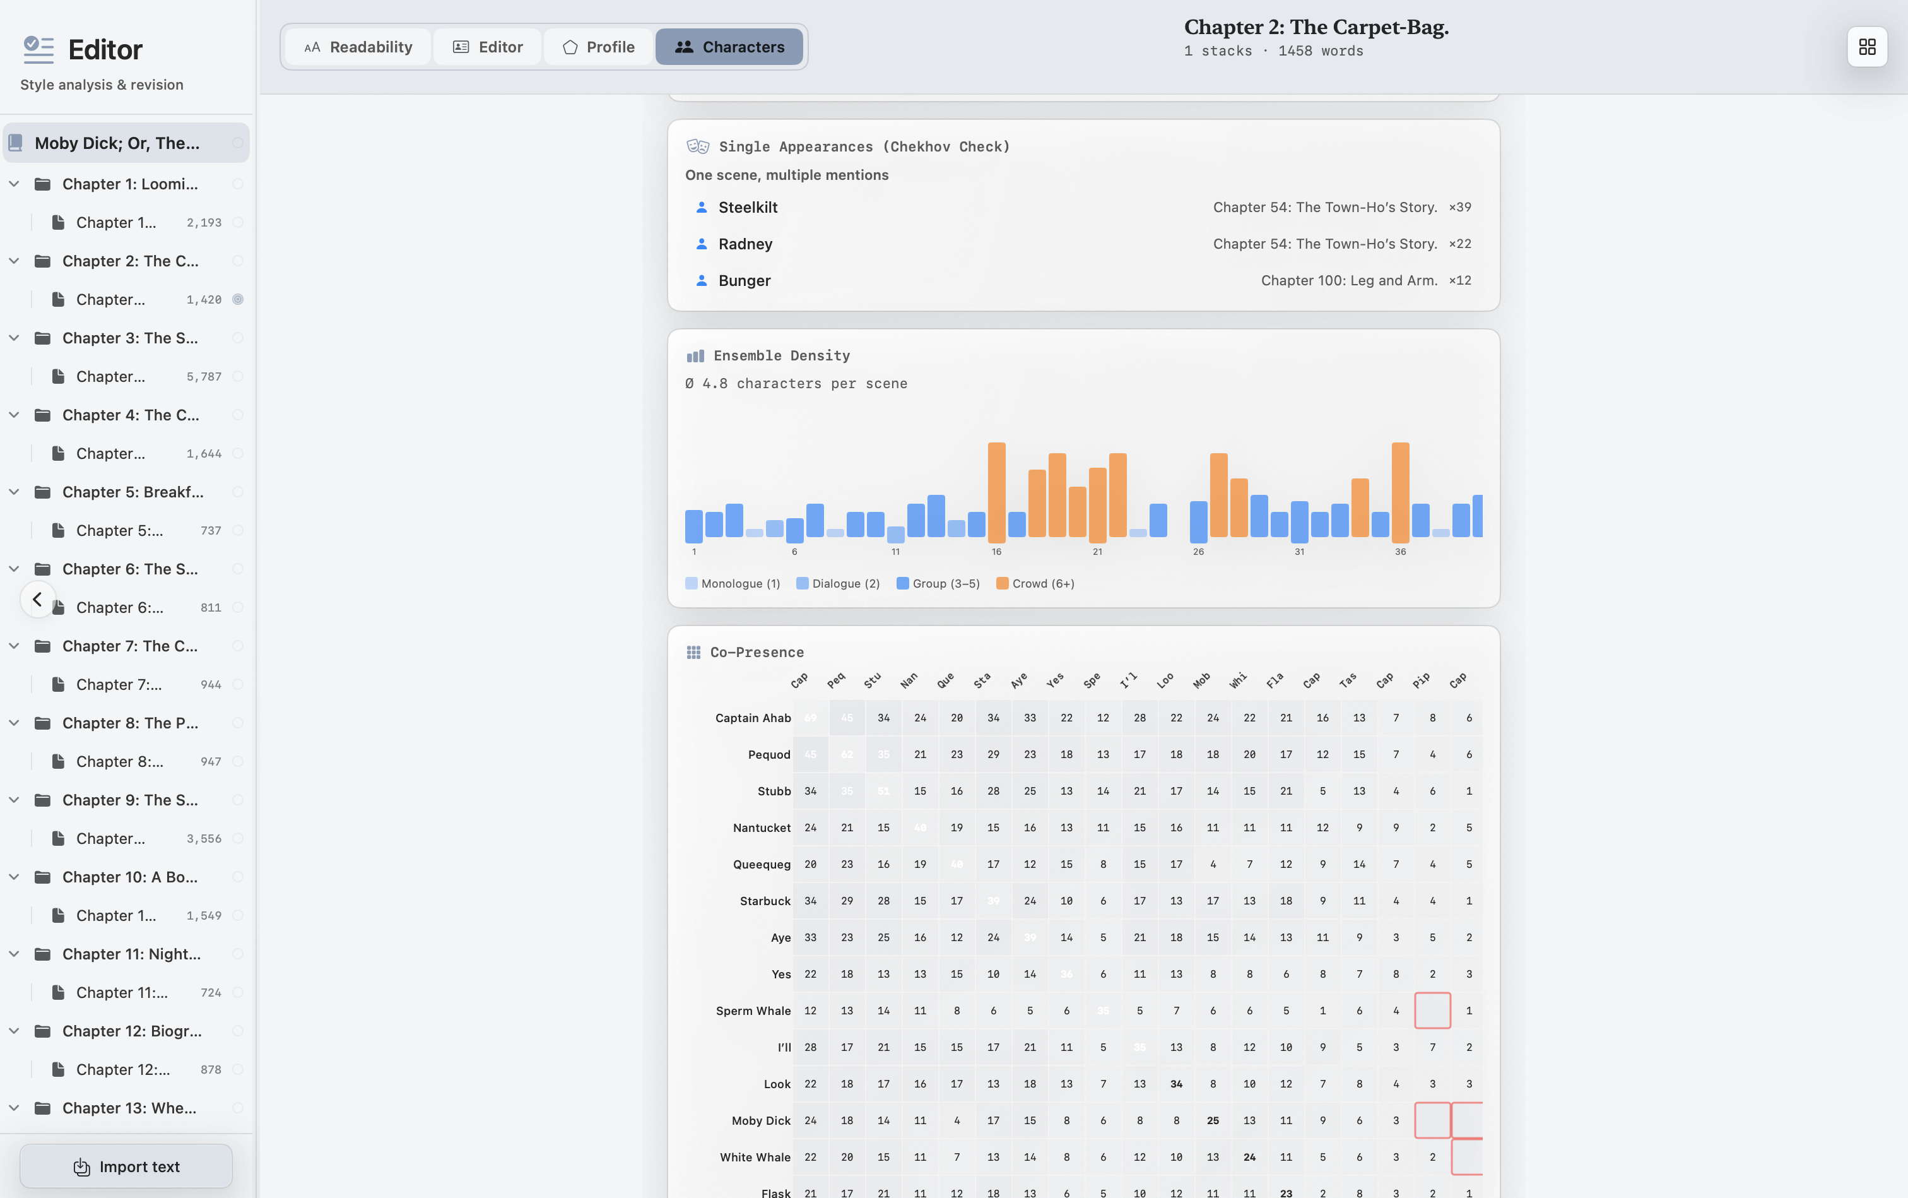Click the folder icon for Chapter 10: A Bo...
This screenshot has width=1908, height=1198.
tap(43, 877)
